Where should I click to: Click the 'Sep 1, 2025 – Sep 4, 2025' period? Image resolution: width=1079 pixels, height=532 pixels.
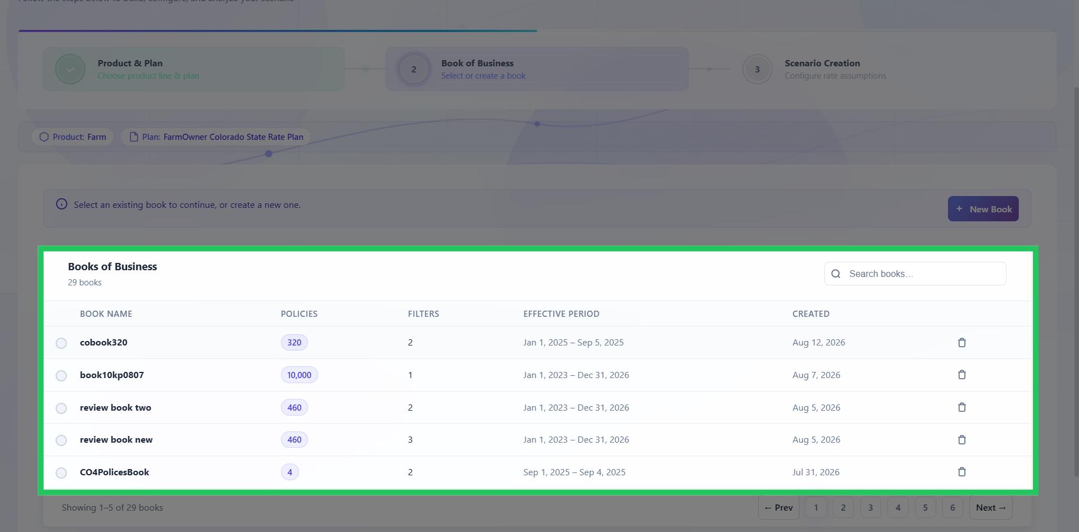574,472
